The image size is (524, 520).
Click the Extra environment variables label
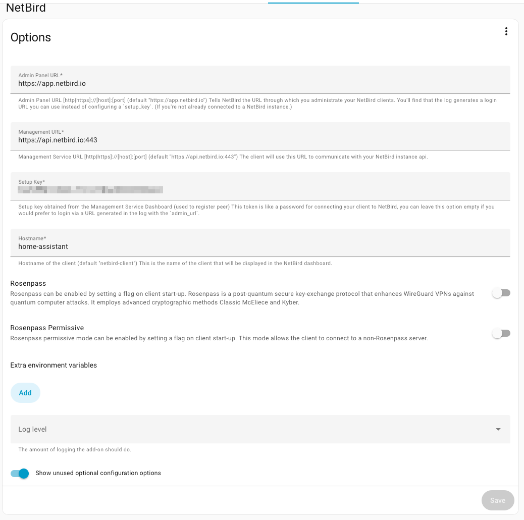click(54, 365)
